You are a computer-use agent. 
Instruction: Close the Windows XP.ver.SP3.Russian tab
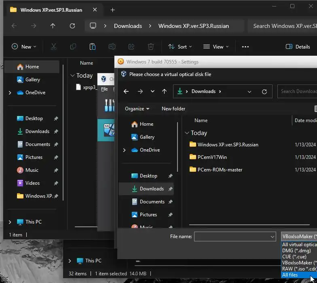pyautogui.click(x=95, y=10)
